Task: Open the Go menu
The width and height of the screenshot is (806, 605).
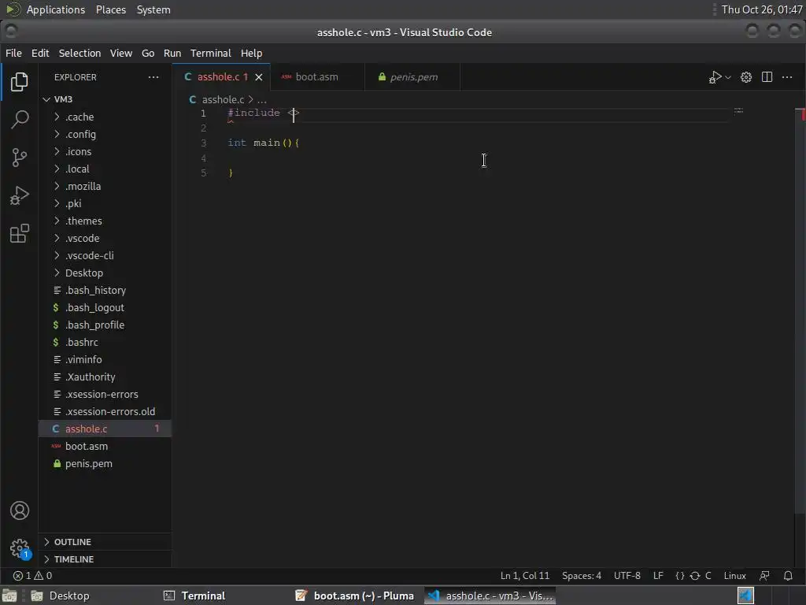Action: point(148,53)
